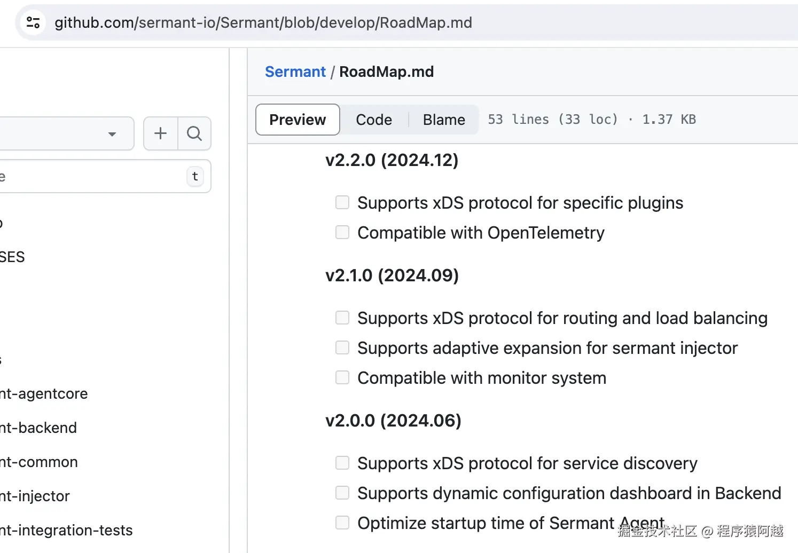The image size is (798, 553).
Task: Tick 'Compatible with monitor system' checkbox
Action: (342, 377)
